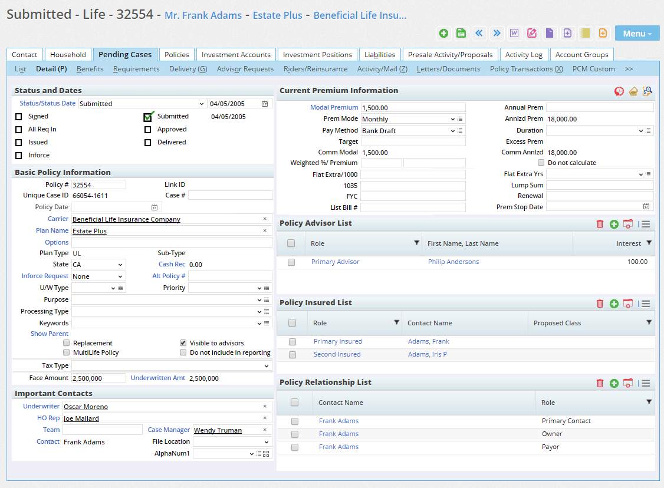Image resolution: width=664 pixels, height=488 pixels.
Task: Click the pink edit note icon
Action: pyautogui.click(x=532, y=33)
